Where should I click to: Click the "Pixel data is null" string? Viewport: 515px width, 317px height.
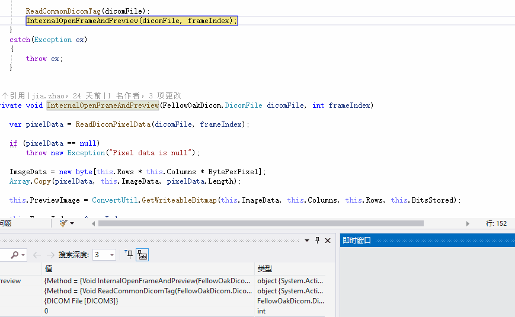point(150,153)
